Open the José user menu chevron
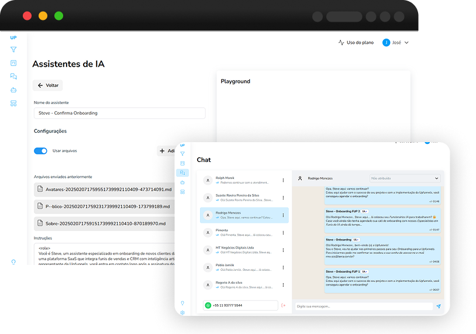Screen dimensions: 476x334 [406, 43]
